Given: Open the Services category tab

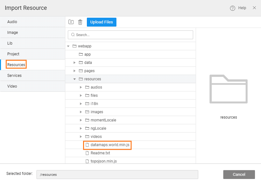Looking at the screenshot, I should click(14, 76).
